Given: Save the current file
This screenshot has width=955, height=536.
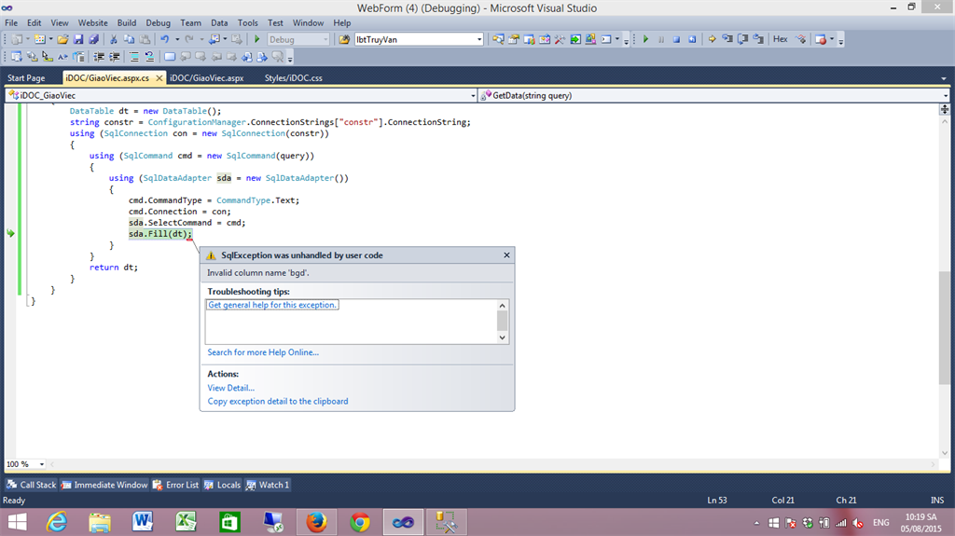Looking at the screenshot, I should pyautogui.click(x=78, y=39).
